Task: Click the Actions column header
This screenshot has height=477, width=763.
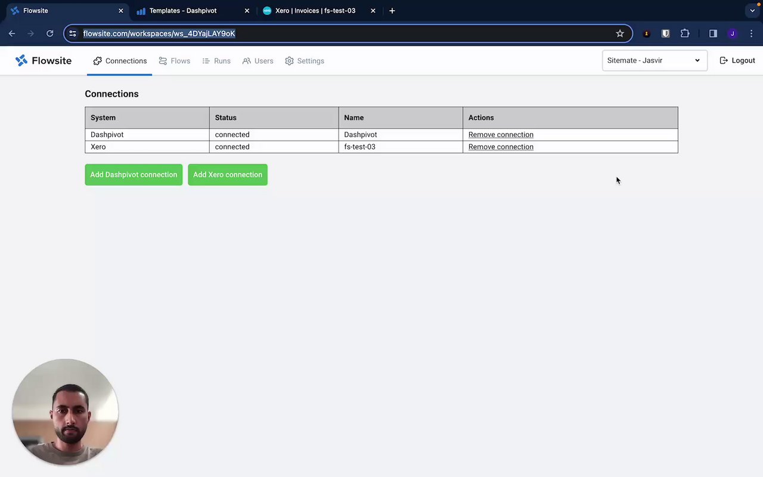Action: point(570,117)
